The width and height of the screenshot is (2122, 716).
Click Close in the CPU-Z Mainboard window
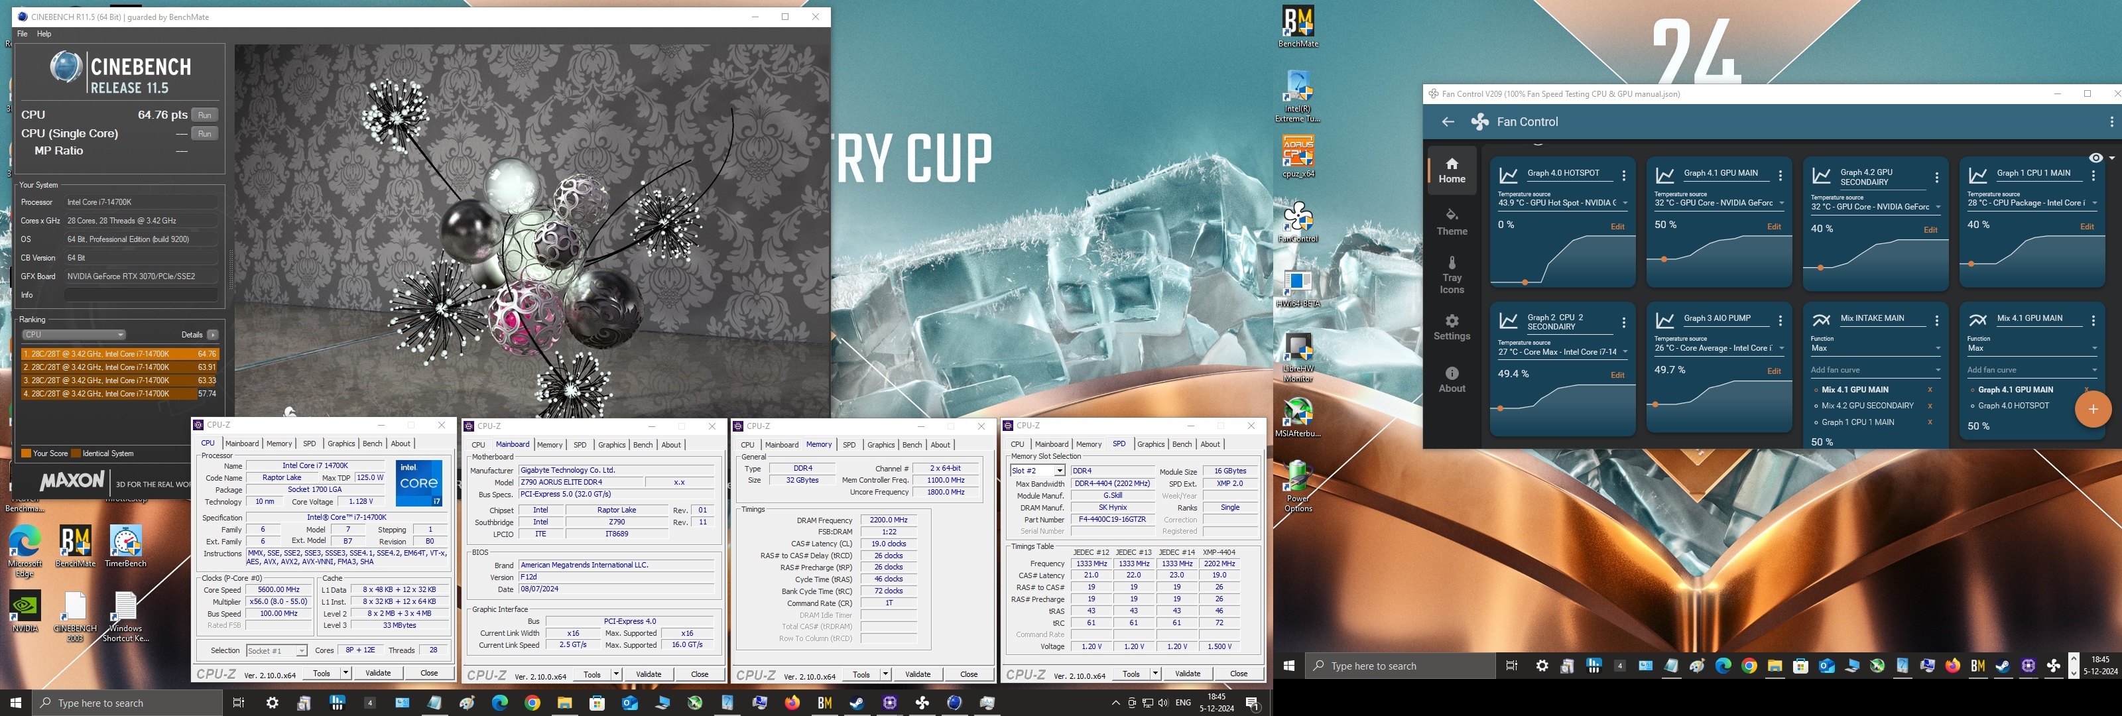click(x=700, y=674)
